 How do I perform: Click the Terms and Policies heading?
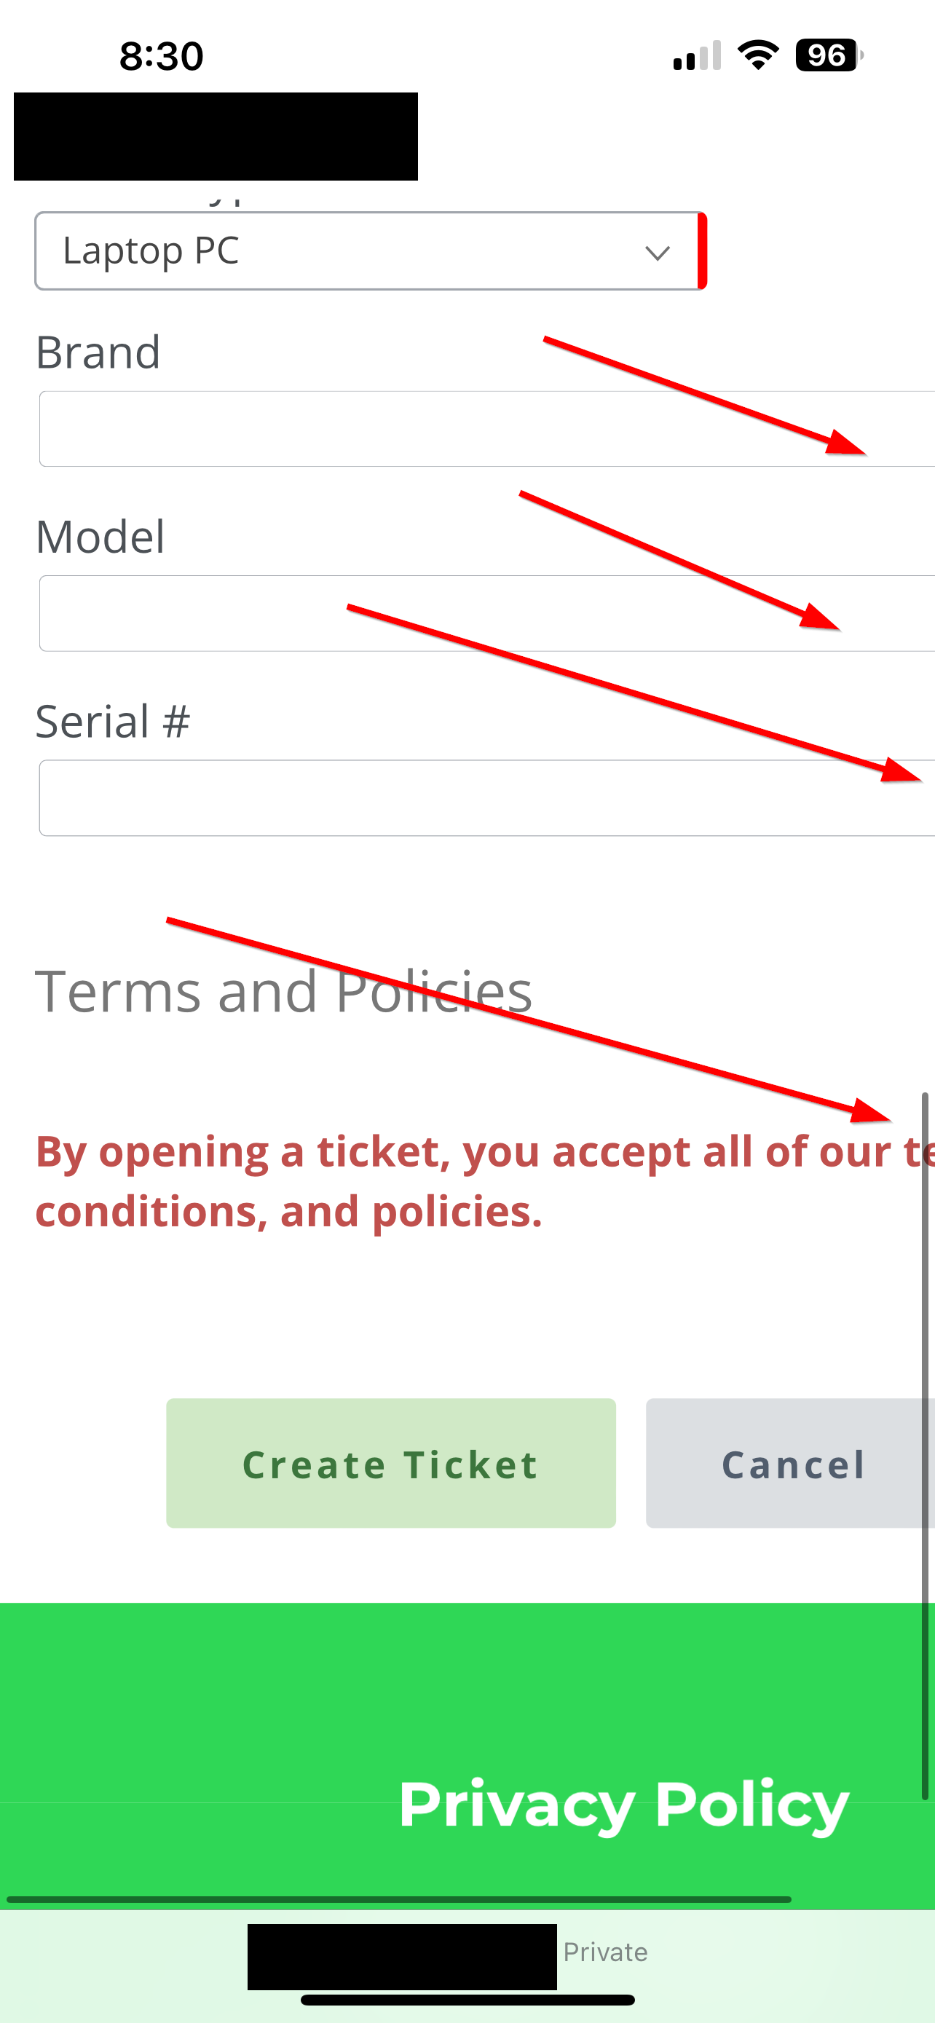[283, 991]
